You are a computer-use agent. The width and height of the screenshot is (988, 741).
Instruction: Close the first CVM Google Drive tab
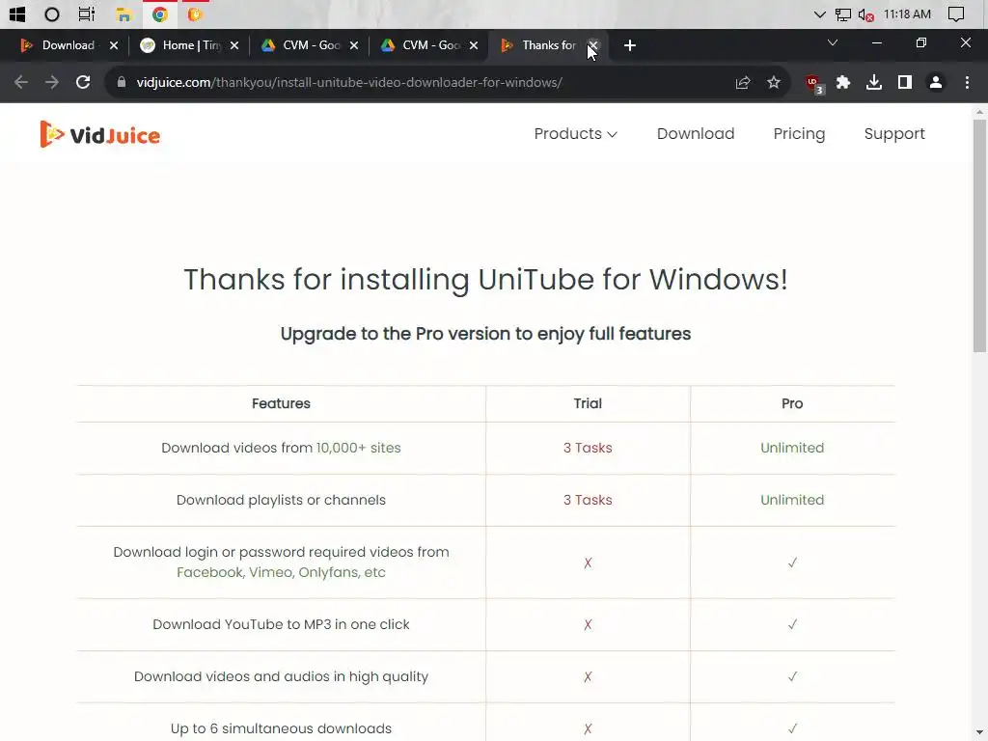(353, 45)
